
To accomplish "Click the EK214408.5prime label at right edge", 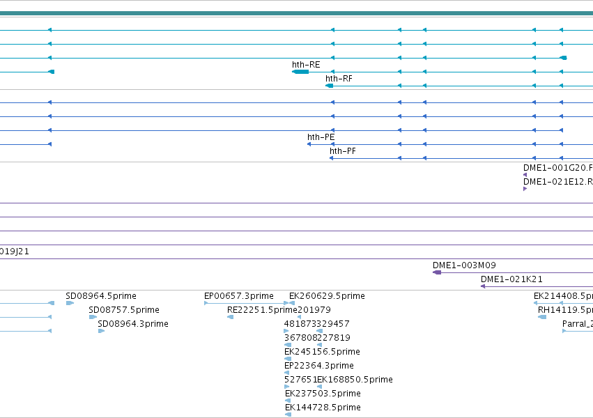I will [563, 296].
